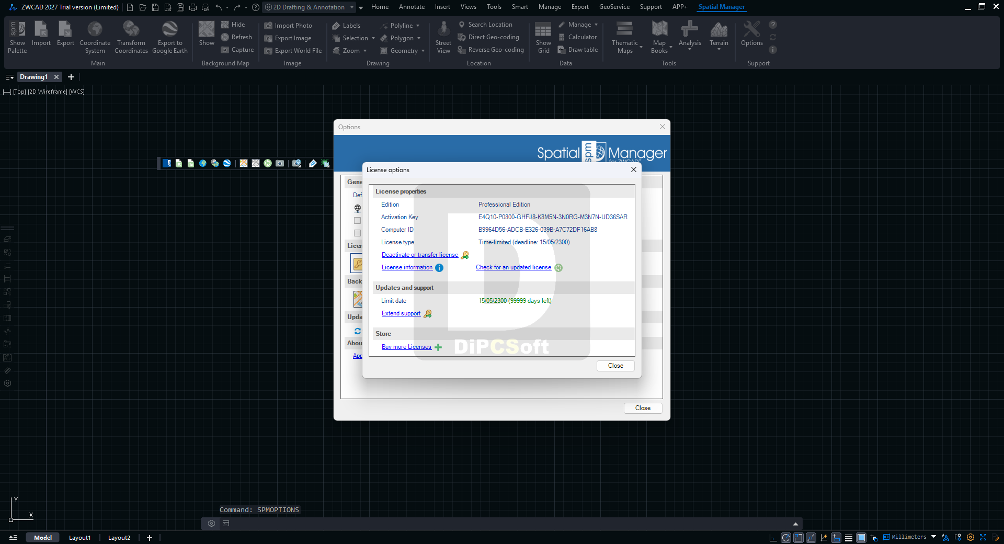Screen dimensions: 1004x544
Task: Click the command line input bar
Action: (x=502, y=523)
